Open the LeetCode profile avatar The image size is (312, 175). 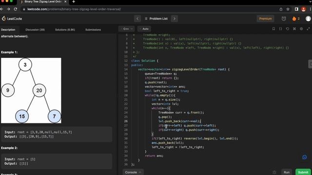308,18
